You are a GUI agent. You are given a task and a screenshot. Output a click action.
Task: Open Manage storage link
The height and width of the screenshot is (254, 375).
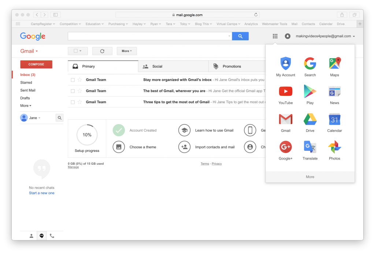[73, 167]
